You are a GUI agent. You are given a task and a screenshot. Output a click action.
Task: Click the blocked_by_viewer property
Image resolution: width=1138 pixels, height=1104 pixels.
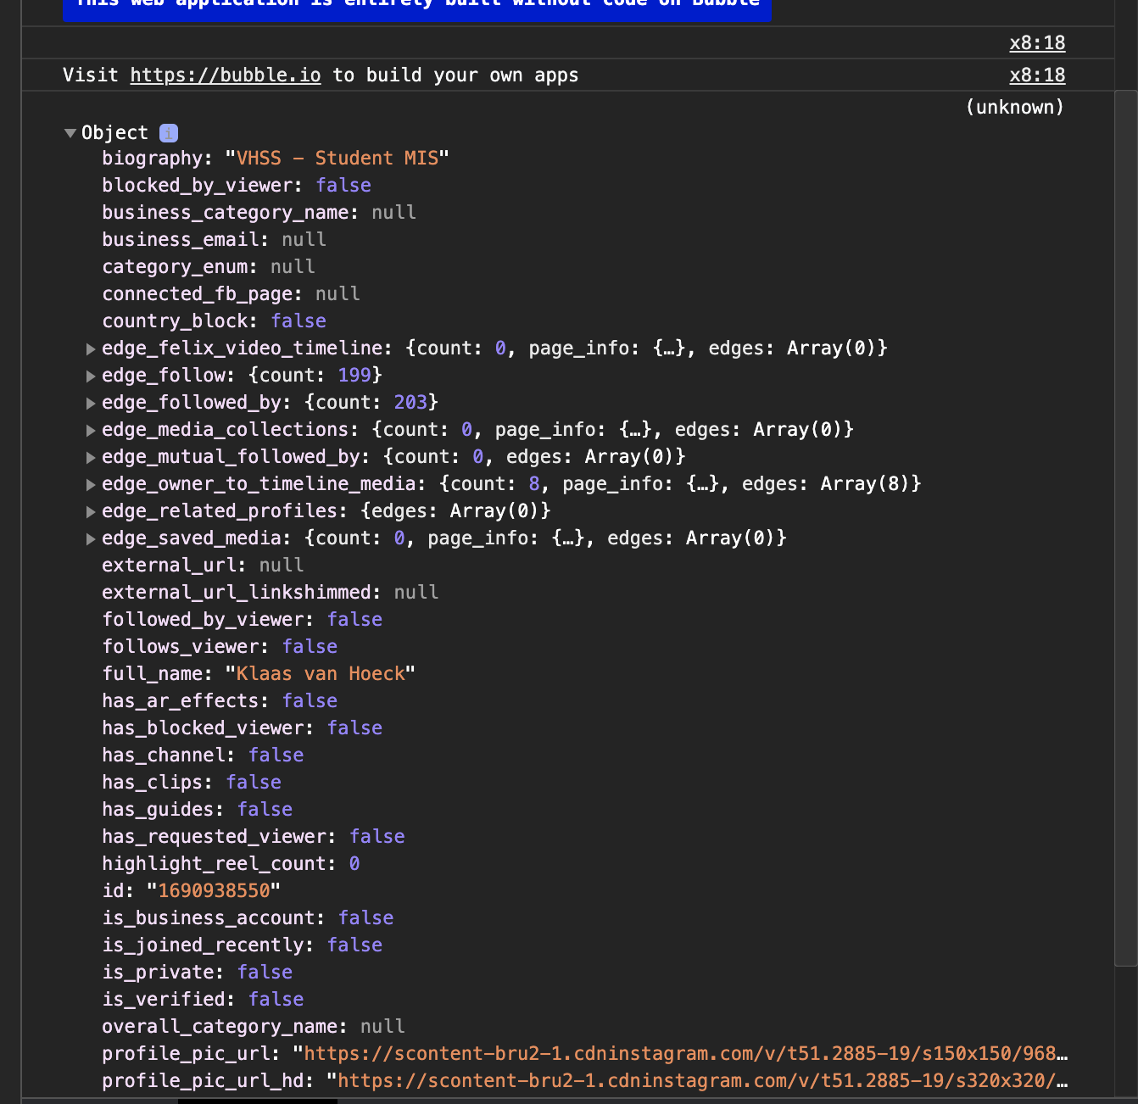[x=237, y=185]
